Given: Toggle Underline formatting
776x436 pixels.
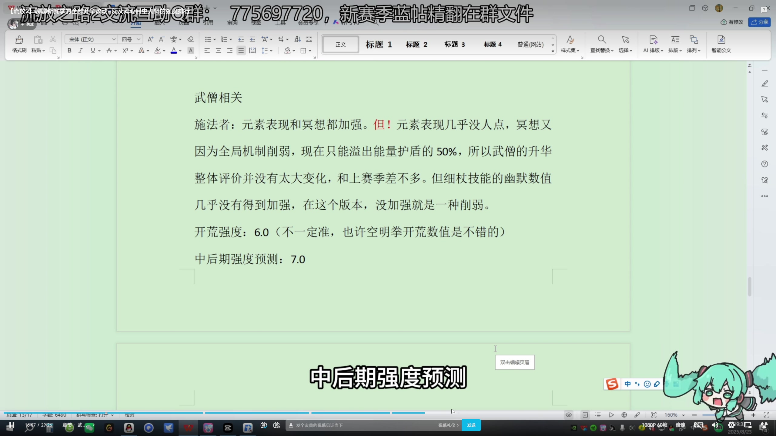Looking at the screenshot, I should (93, 51).
